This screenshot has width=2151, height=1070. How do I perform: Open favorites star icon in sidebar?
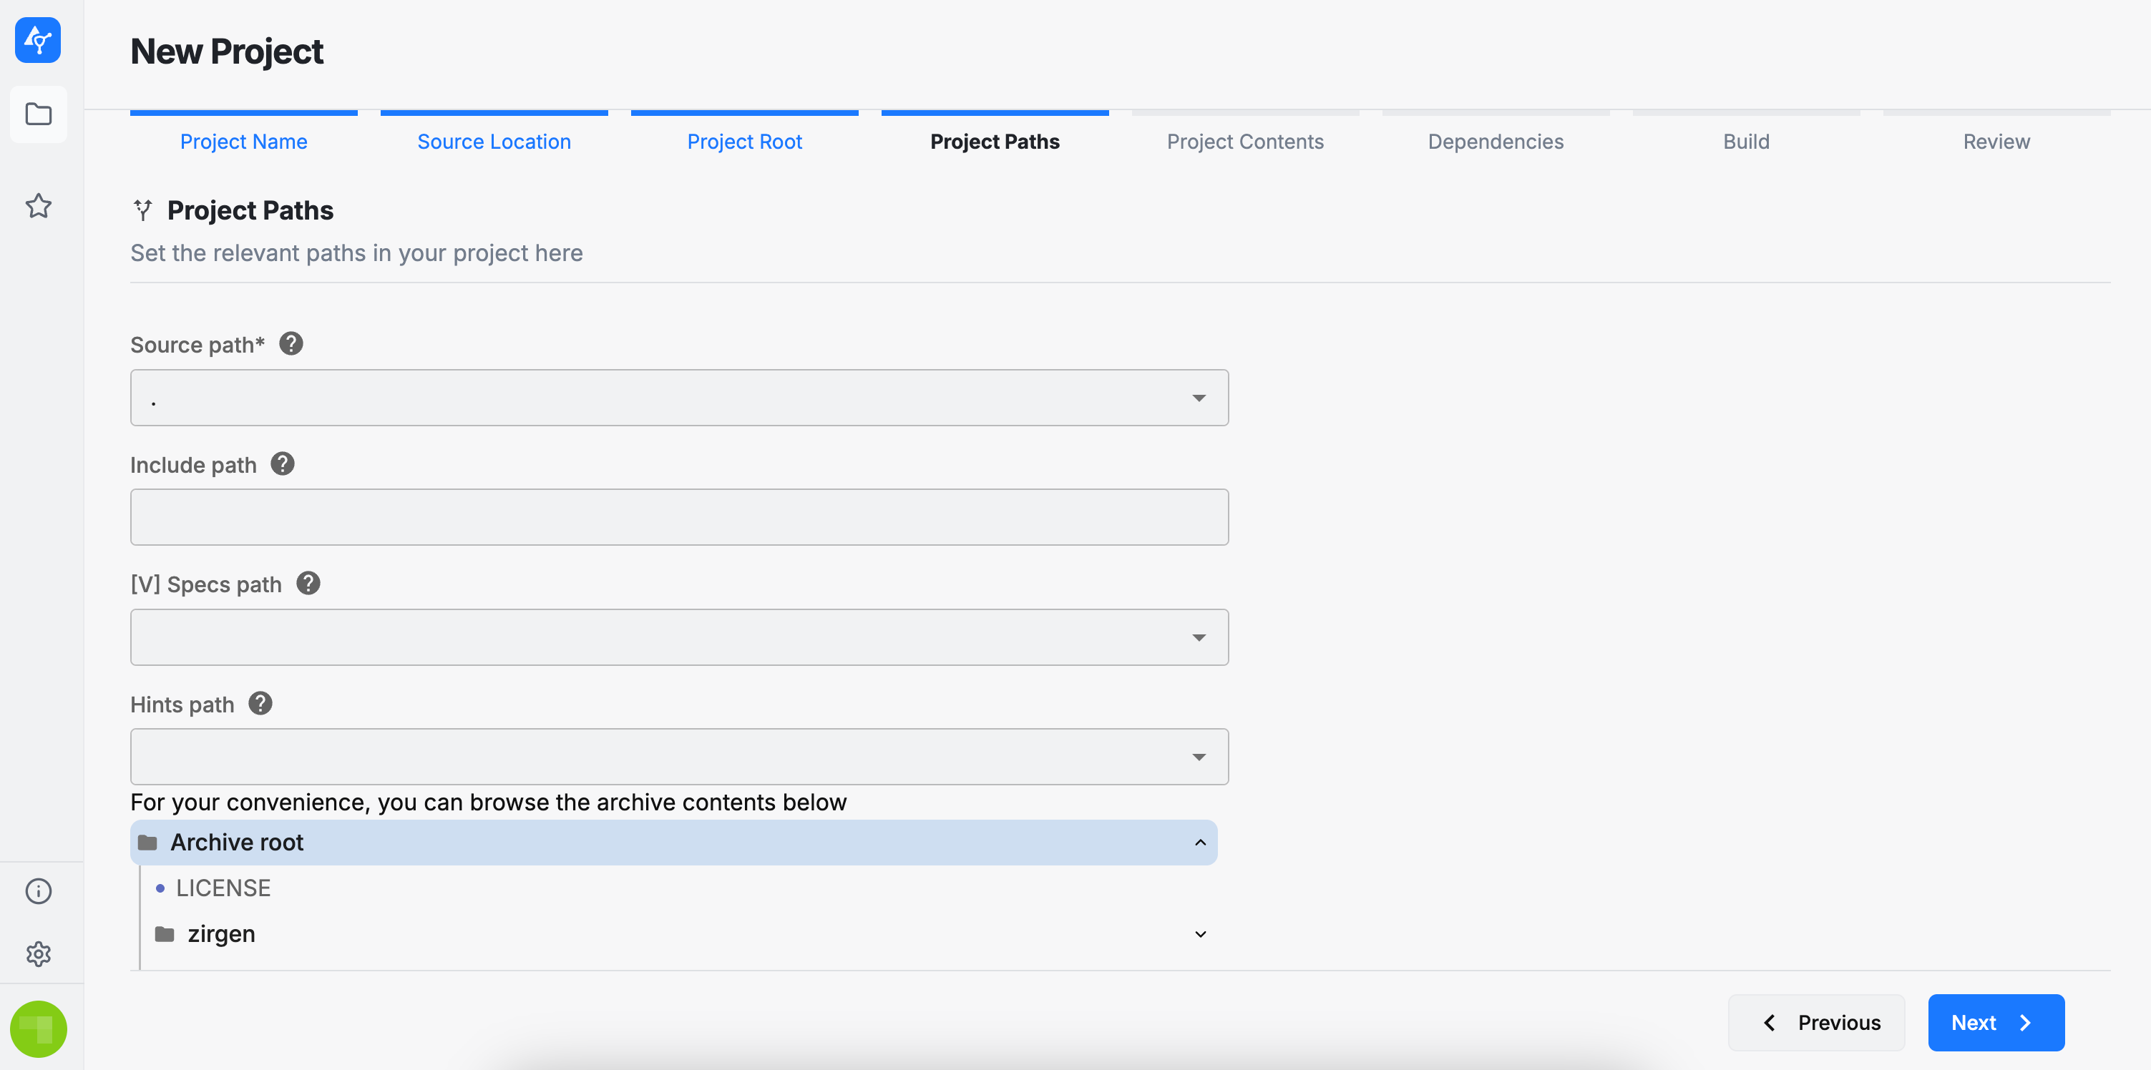click(39, 205)
